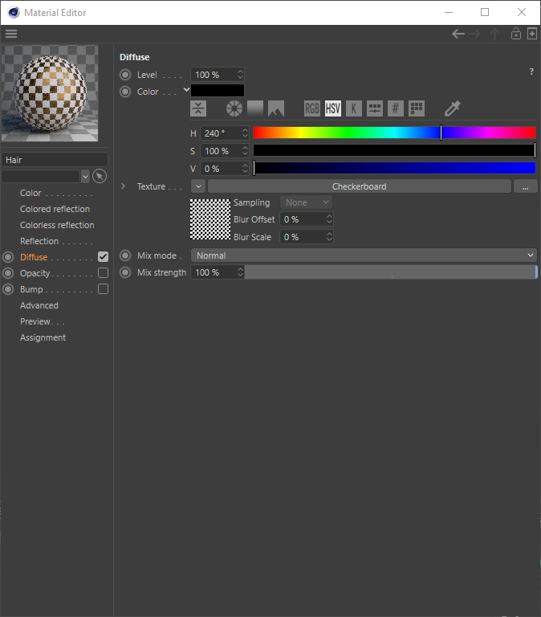Image resolution: width=541 pixels, height=617 pixels.
Task: Click the help question mark
Action: click(531, 72)
